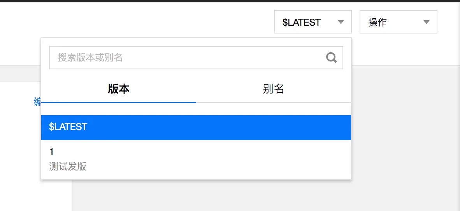Click the arrow icon on 操作 dropdown

pos(427,22)
